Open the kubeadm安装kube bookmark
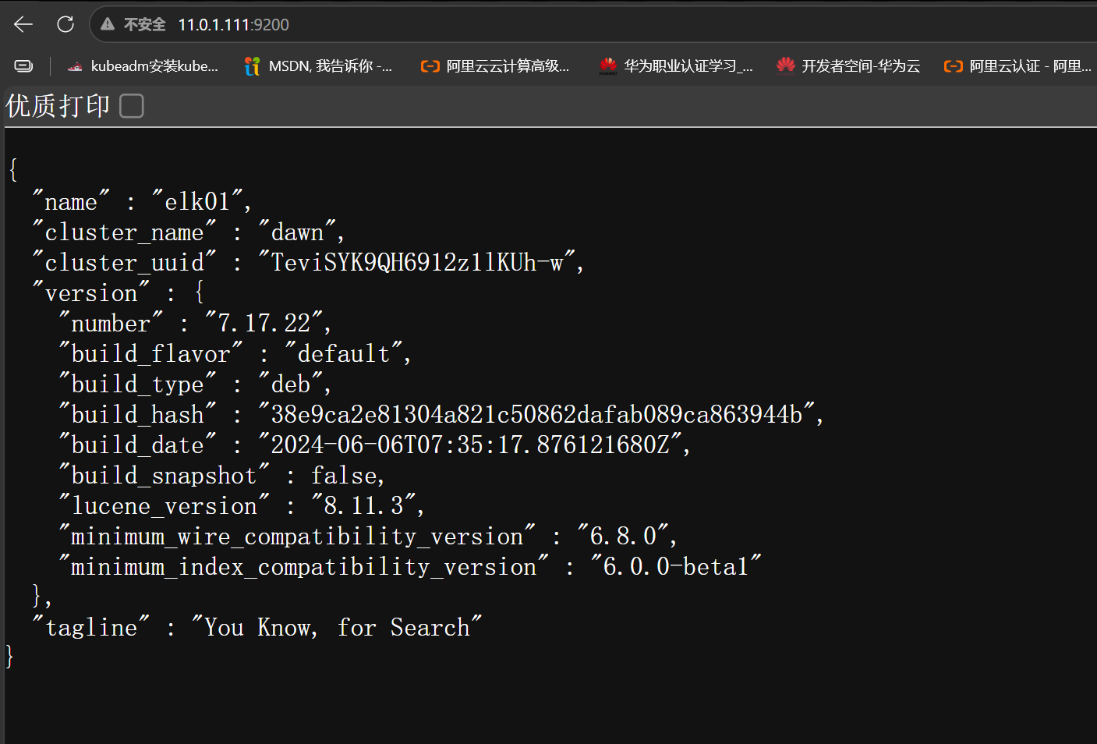The height and width of the screenshot is (744, 1097). click(143, 66)
